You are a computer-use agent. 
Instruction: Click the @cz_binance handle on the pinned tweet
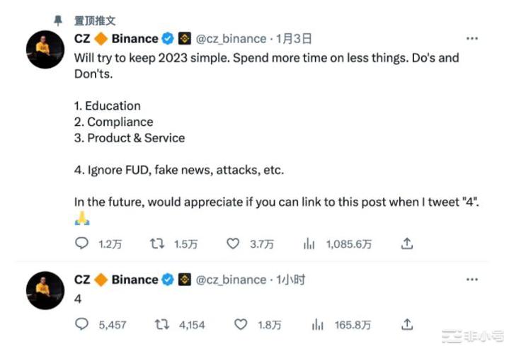point(231,38)
